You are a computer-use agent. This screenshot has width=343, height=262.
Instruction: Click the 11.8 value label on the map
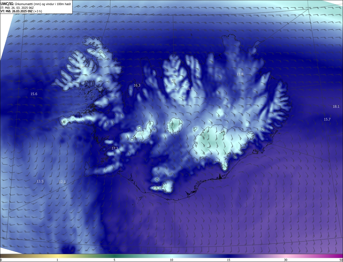tap(240, 74)
